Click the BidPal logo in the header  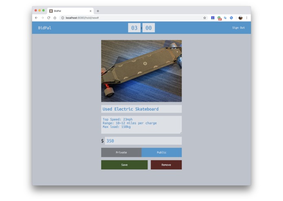pyautogui.click(x=44, y=28)
